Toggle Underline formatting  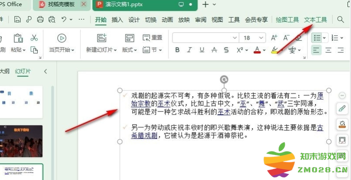click(202, 50)
